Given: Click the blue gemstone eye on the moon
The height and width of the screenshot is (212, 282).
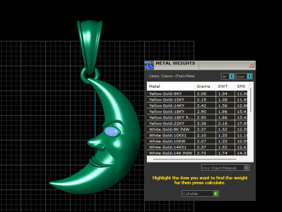Looking at the screenshot, I should [112, 131].
